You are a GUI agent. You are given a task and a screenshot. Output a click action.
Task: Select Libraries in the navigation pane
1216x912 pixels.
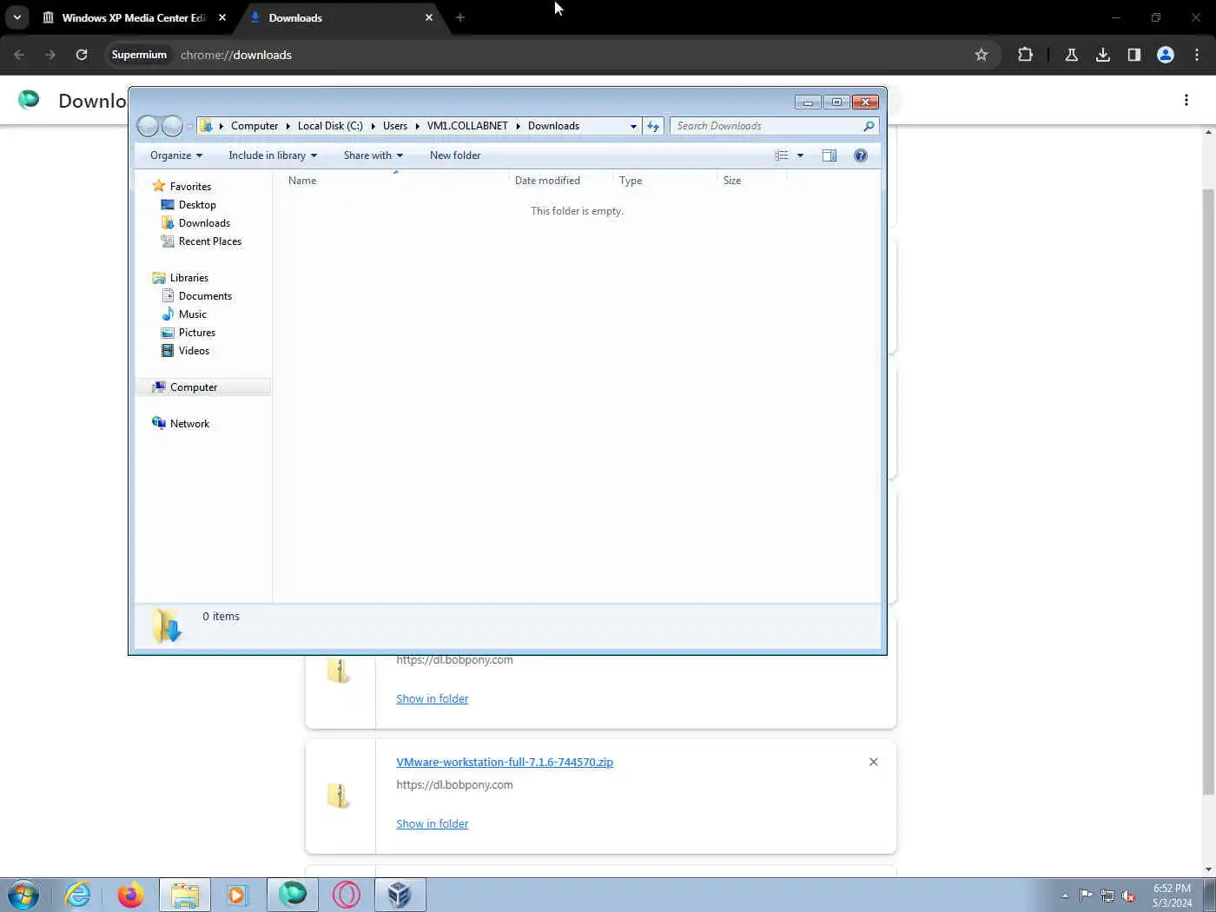(x=189, y=278)
